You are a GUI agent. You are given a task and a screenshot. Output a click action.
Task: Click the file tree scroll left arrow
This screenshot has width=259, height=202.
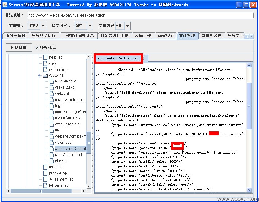(x=8, y=191)
